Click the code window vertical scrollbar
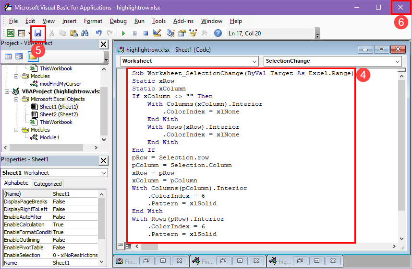 pos(401,145)
